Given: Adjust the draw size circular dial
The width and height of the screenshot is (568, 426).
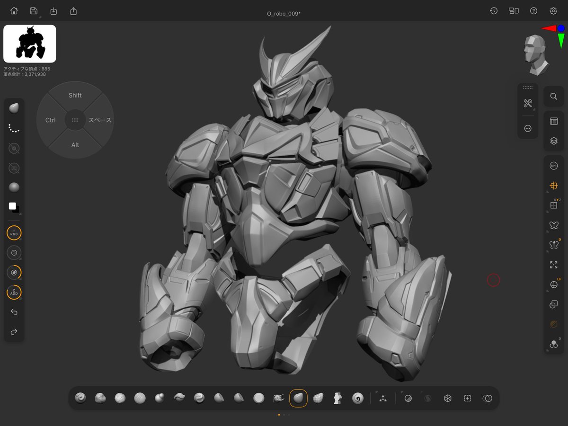Looking at the screenshot, I should [x=14, y=253].
